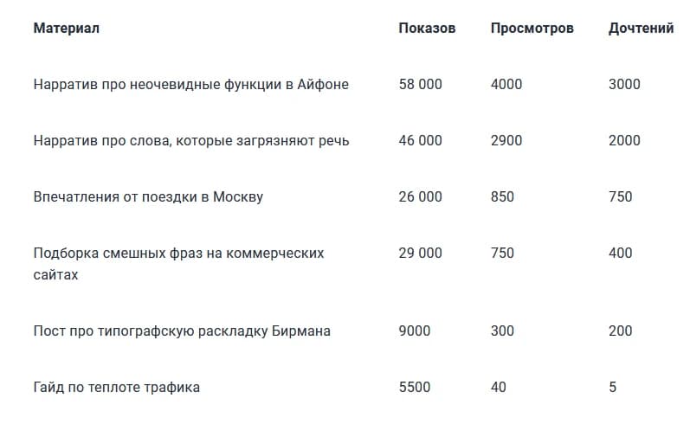
Task: Select the post about типографскую раскладку Бирмана
Action: click(182, 331)
